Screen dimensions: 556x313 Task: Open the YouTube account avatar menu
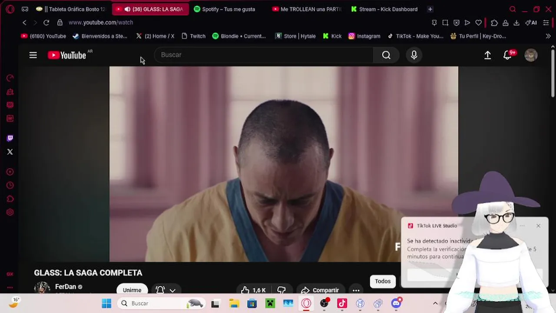(x=531, y=55)
